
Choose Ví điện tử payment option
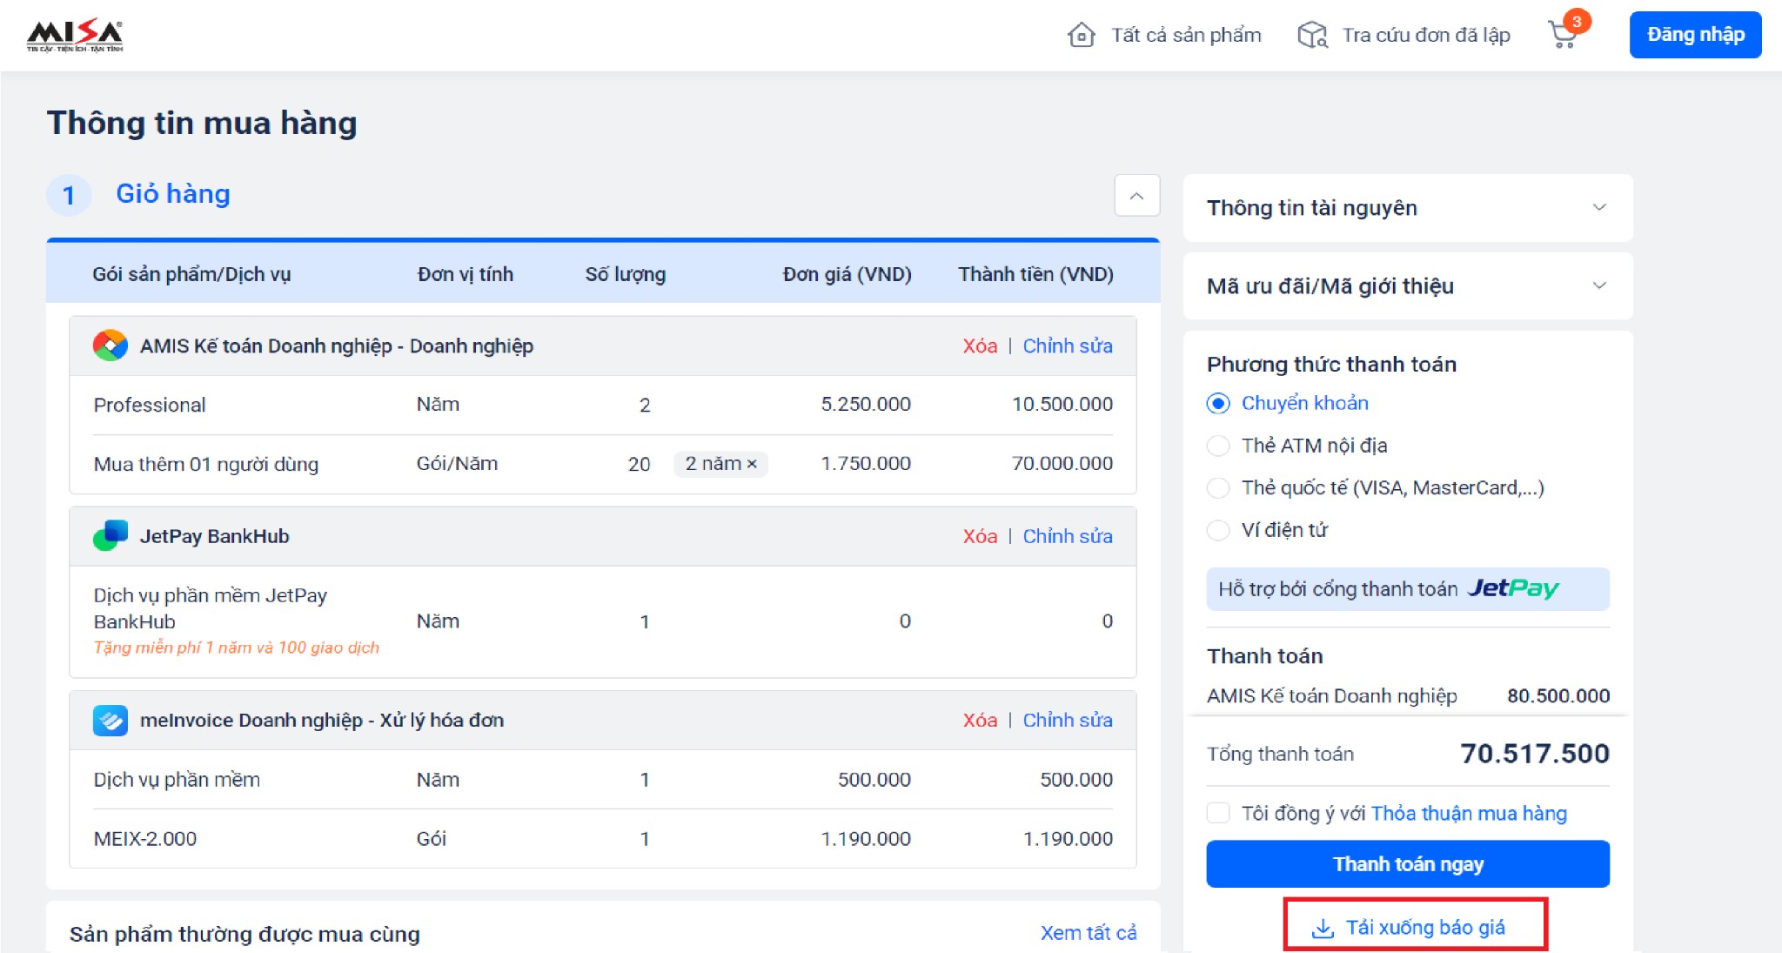pos(1218,530)
